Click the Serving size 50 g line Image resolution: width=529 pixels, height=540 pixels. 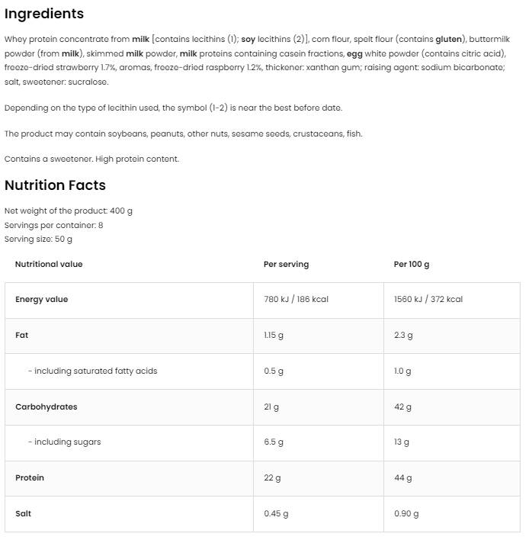click(38, 239)
